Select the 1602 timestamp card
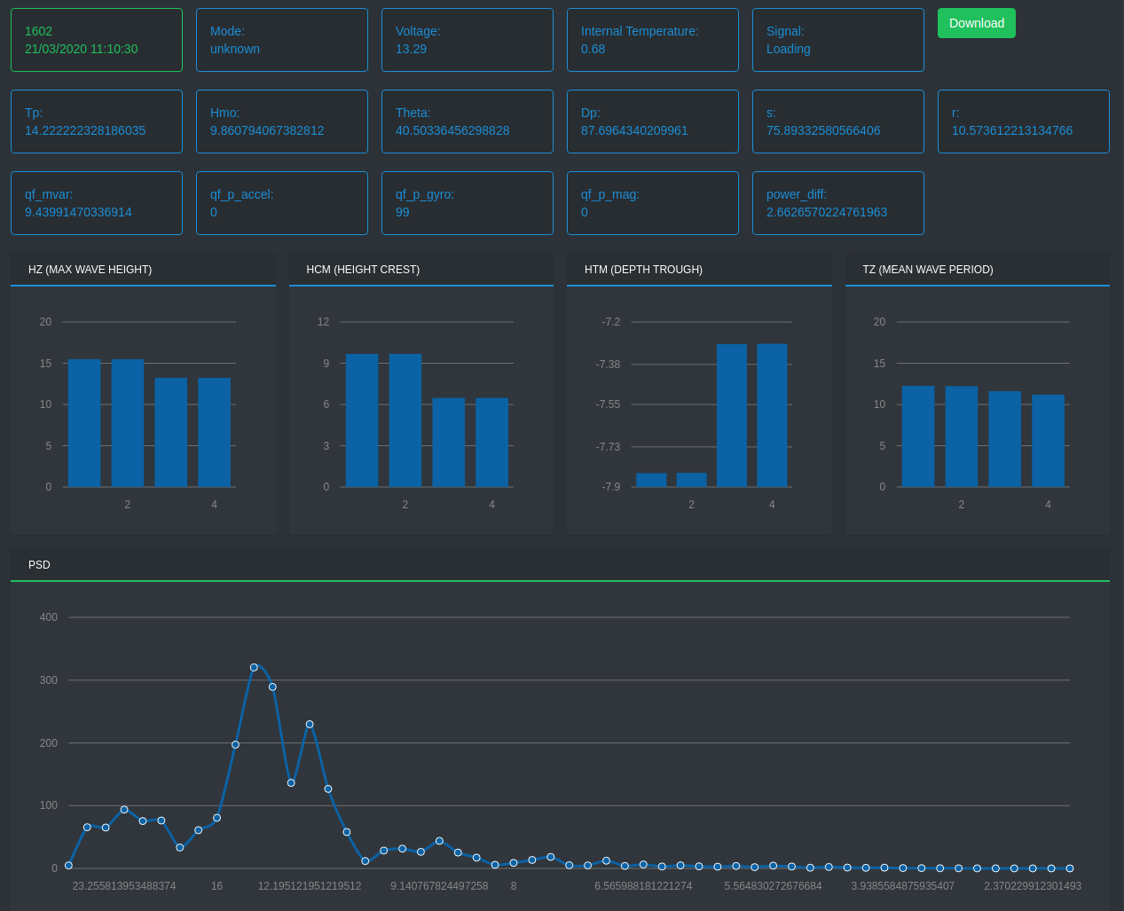The height and width of the screenshot is (911, 1124). (97, 40)
